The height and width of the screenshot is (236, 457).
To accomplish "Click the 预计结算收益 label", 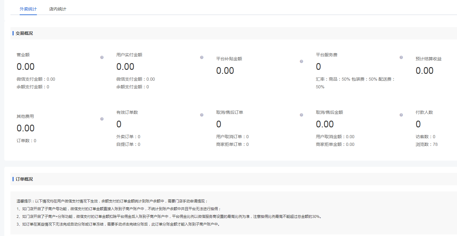I will tap(429, 59).
